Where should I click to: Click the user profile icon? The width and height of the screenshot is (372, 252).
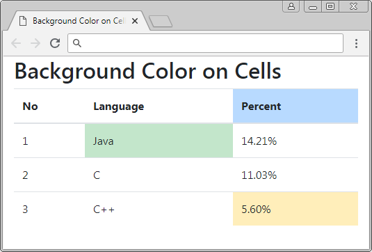[x=291, y=6]
